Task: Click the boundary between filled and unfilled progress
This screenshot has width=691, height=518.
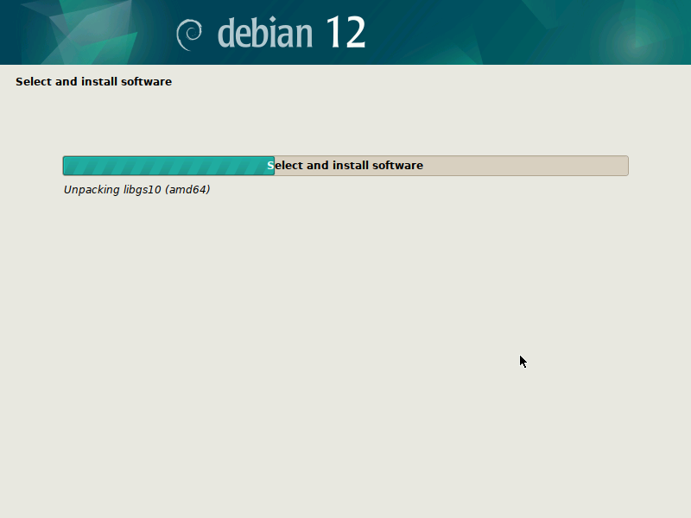Action: 275,165
